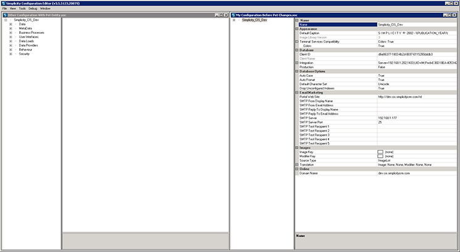Edit the Client ID value field
The image size is (460, 252).
[417, 54]
